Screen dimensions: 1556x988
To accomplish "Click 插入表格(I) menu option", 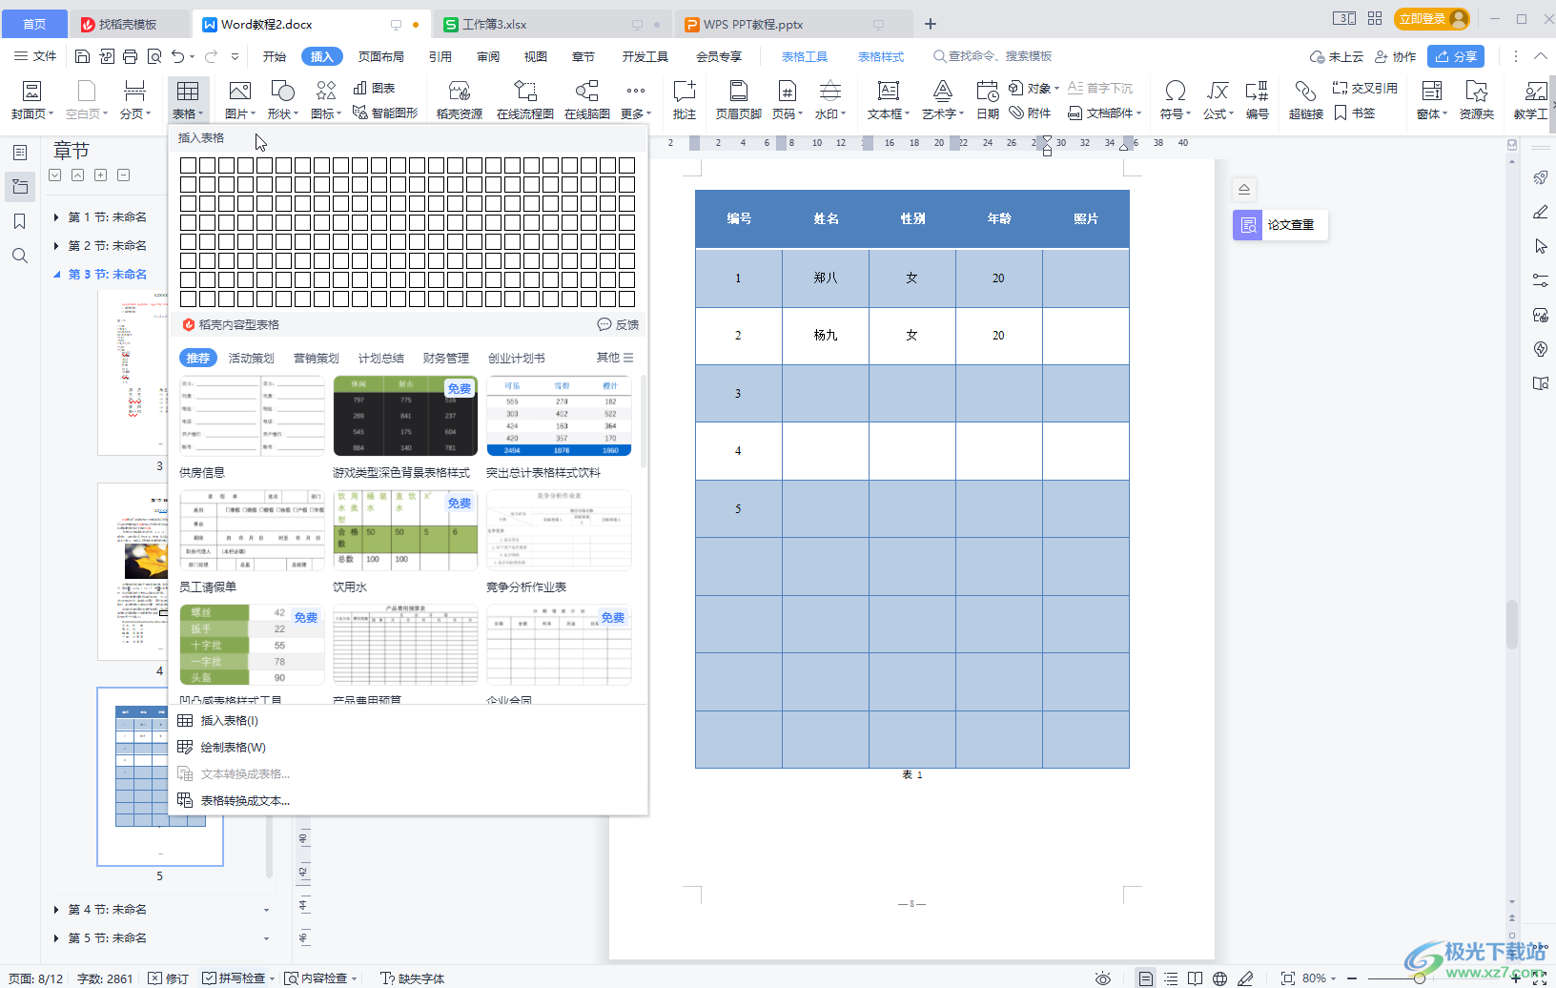I will [229, 720].
